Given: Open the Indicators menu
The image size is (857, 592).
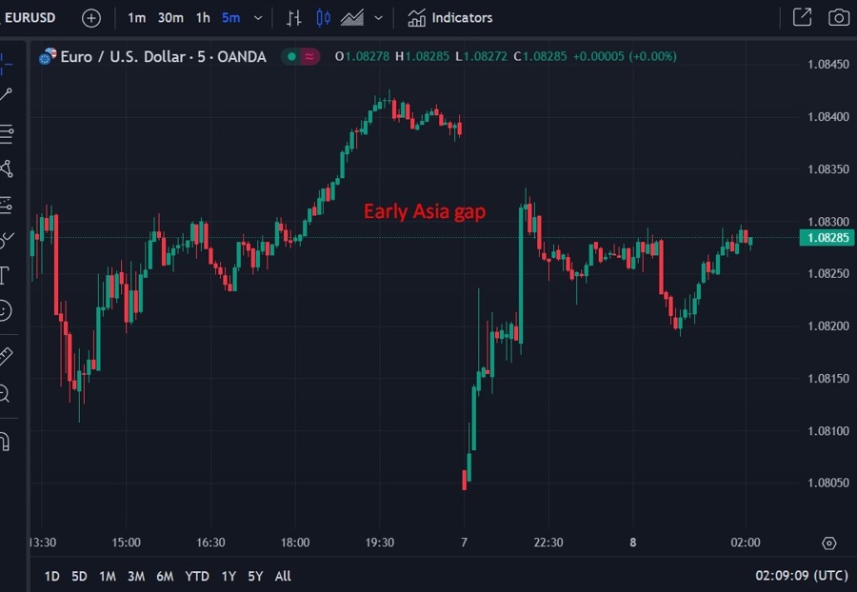Looking at the screenshot, I should (x=449, y=18).
